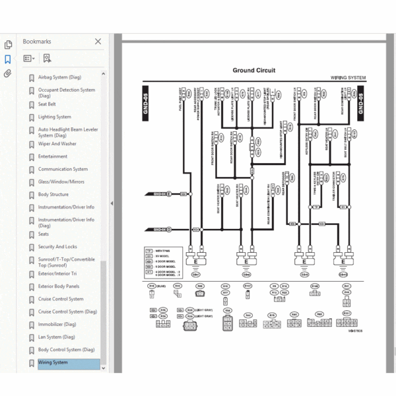Screen dimensions: 396x396
Task: Close the Bookmarks panel
Action: 98,42
